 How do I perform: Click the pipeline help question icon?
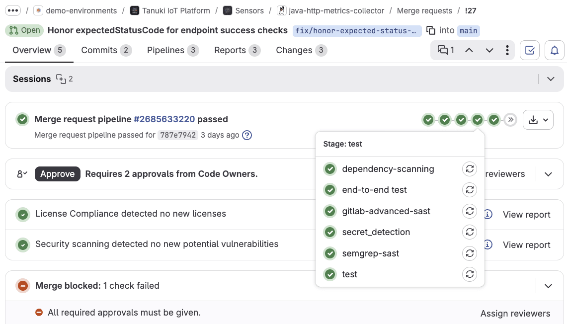tap(247, 135)
